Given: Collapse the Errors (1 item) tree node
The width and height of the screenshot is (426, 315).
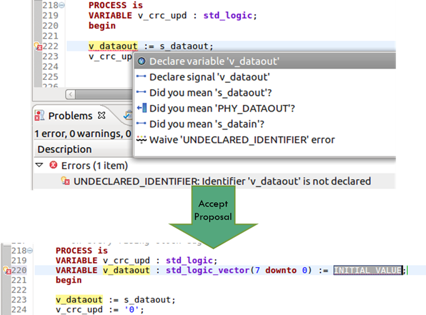Looking at the screenshot, I should coord(39,165).
